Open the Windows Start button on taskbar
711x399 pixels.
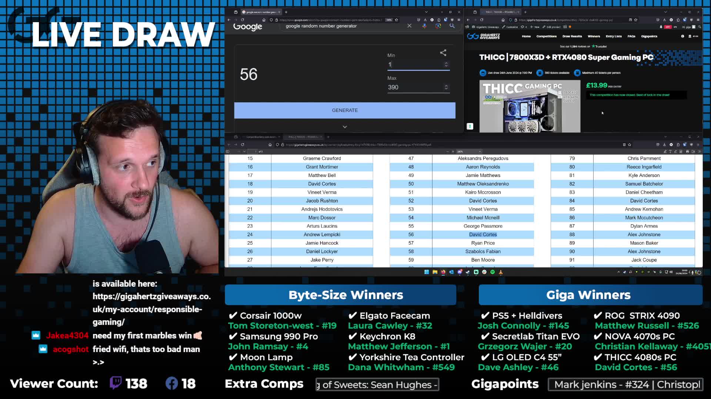[x=427, y=272]
